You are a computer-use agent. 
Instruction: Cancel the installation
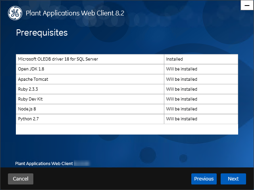pyautogui.click(x=21, y=179)
